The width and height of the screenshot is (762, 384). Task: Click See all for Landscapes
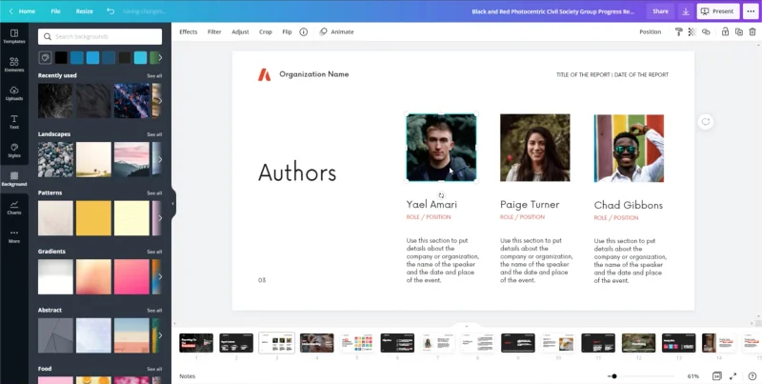point(154,134)
